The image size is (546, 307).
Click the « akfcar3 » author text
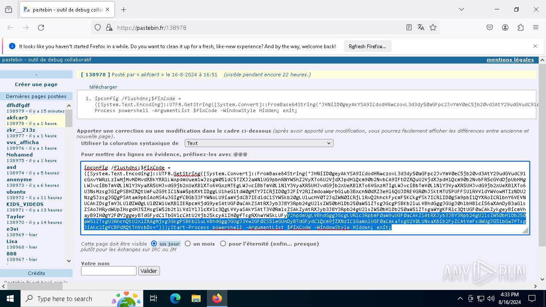[150, 75]
